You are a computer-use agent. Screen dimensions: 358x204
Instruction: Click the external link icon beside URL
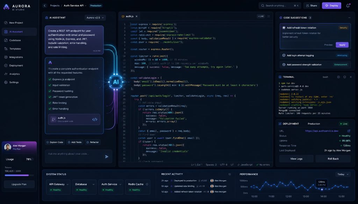tap(349, 131)
